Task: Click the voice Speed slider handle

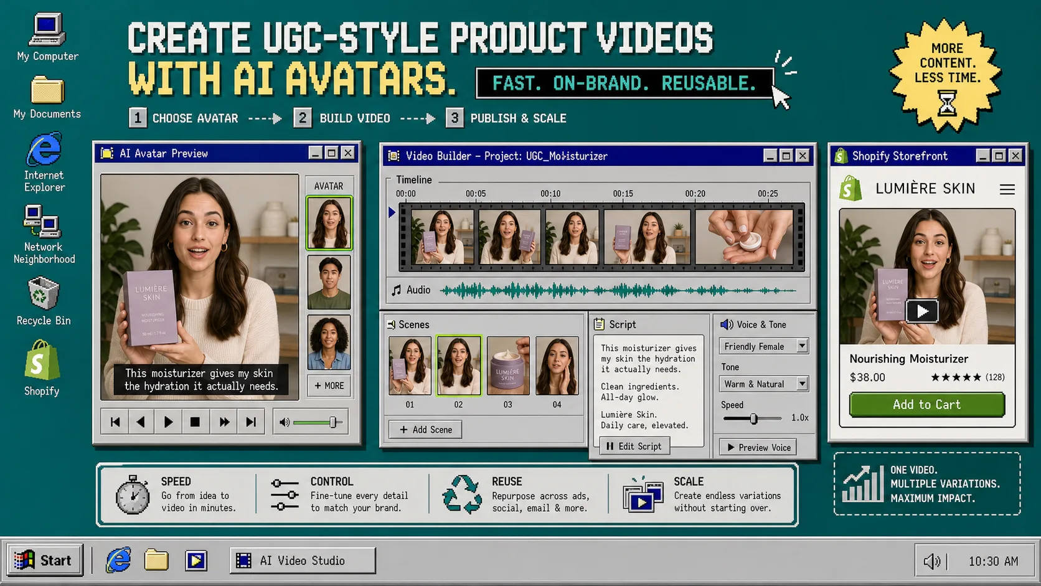Action: click(754, 418)
